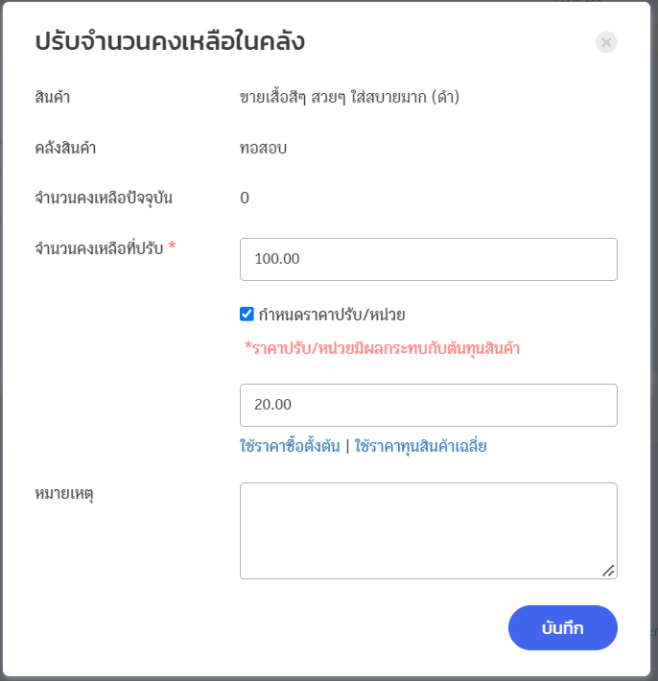Click the คลังสินค้า field label
Screen dimensions: 658x681
click(x=65, y=148)
